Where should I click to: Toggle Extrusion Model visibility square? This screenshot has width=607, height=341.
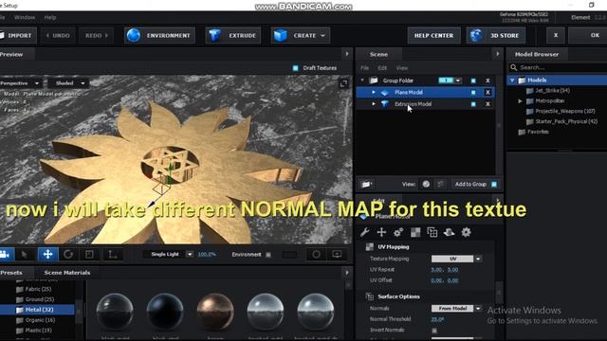click(x=473, y=104)
